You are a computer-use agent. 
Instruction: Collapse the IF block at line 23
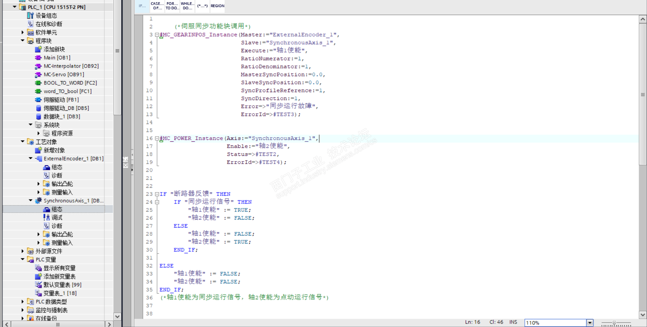tap(157, 194)
